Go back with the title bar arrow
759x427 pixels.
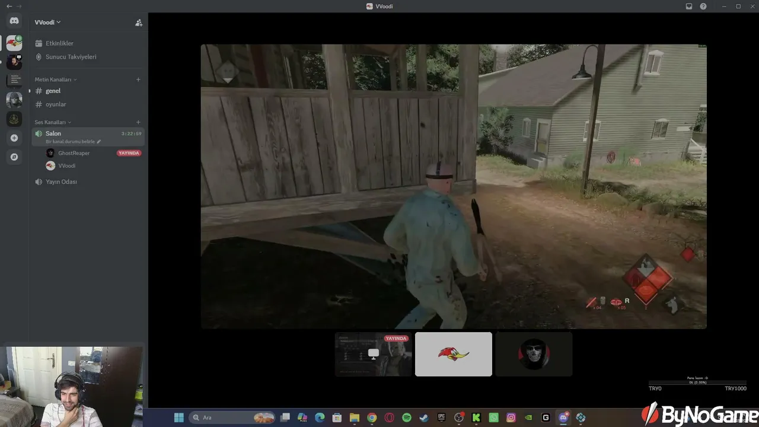(9, 7)
